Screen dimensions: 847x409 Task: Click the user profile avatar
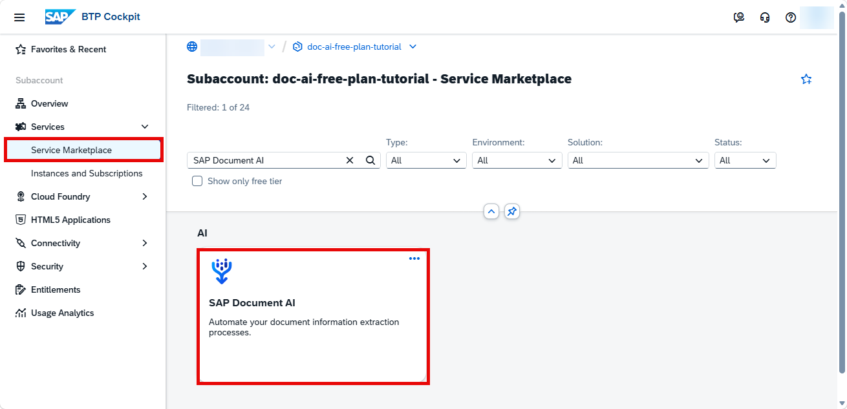click(817, 17)
